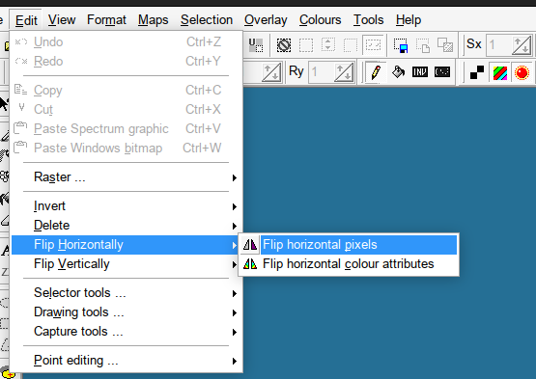Image resolution: width=536 pixels, height=379 pixels.
Task: Click the black checkerboard pixels icon
Action: [x=476, y=72]
